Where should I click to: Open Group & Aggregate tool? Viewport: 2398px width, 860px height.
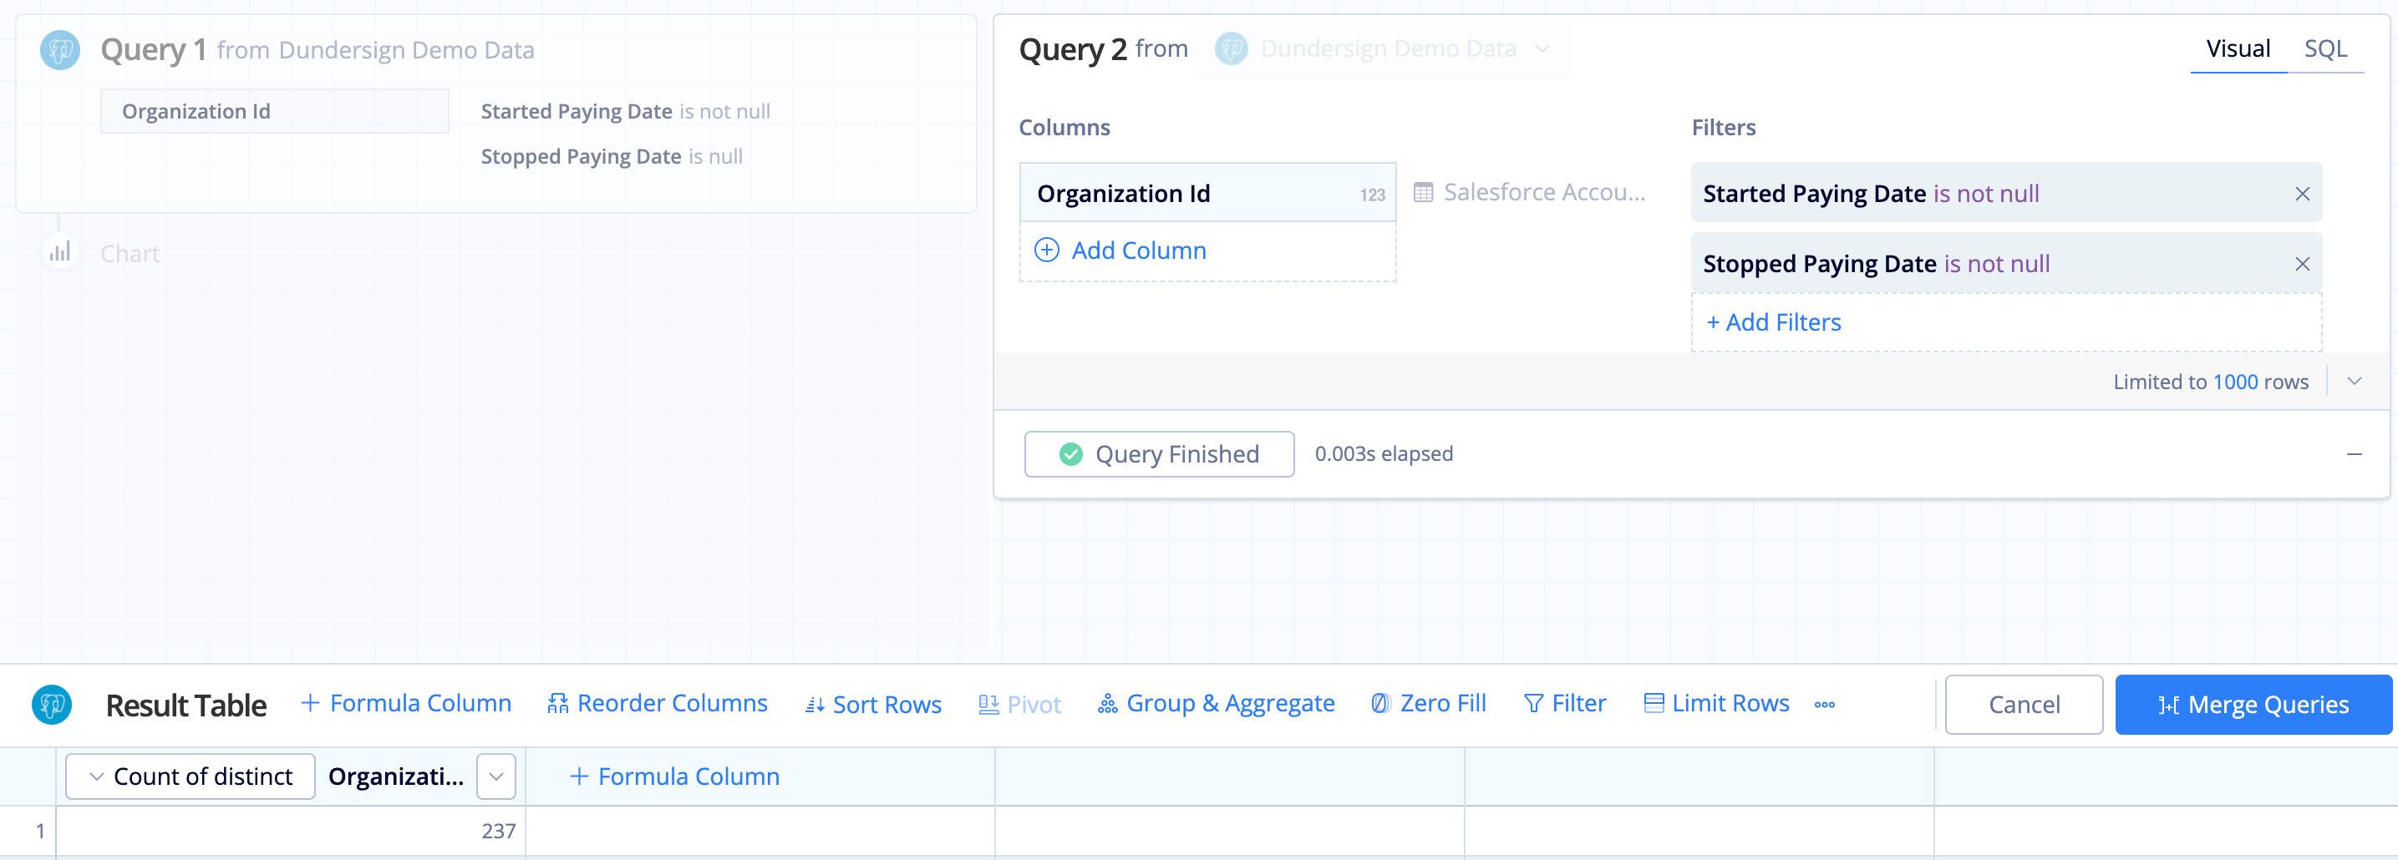(1216, 704)
